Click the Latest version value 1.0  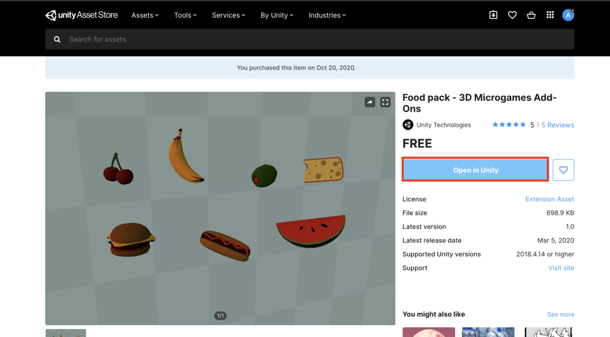pos(570,227)
